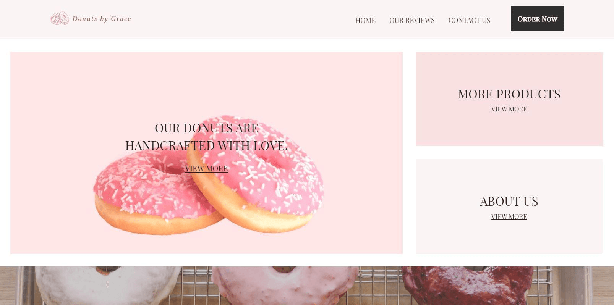Go to the Home page
Viewport: 614px width, 305px height.
pyautogui.click(x=365, y=20)
